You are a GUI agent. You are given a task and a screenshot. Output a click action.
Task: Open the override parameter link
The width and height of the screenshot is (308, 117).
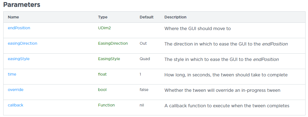(15, 90)
